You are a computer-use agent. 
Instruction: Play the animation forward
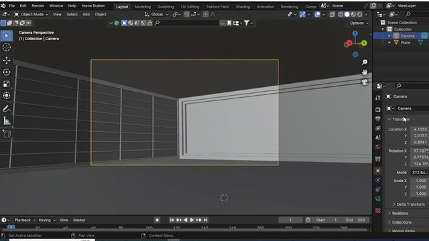coord(192,220)
